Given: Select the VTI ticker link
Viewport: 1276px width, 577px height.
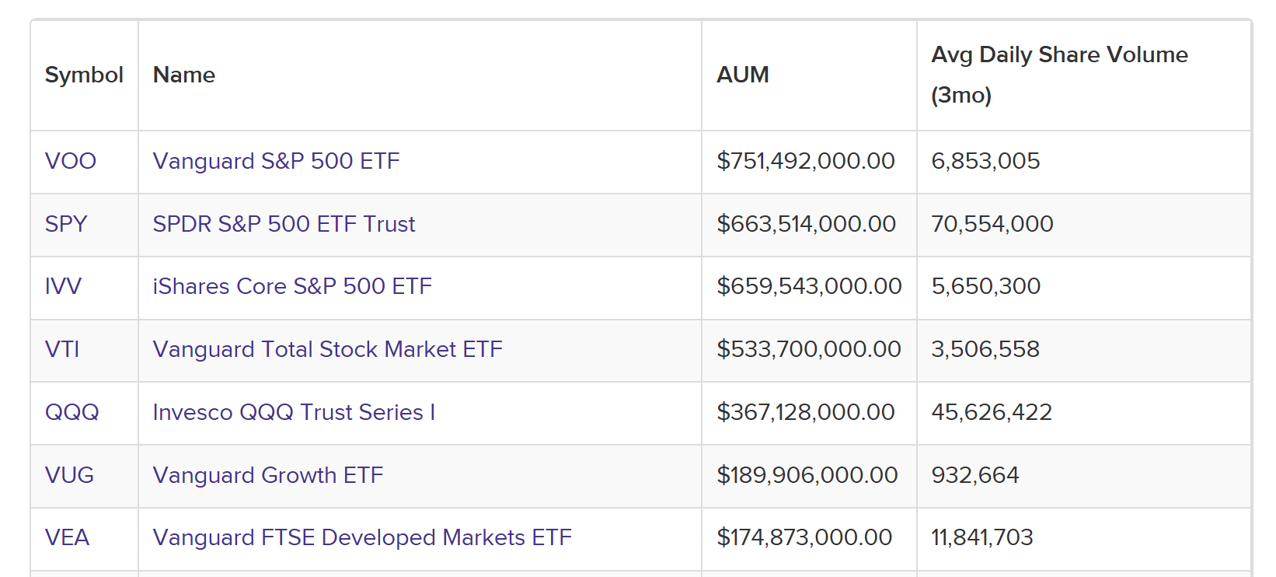Looking at the screenshot, I should point(62,349).
